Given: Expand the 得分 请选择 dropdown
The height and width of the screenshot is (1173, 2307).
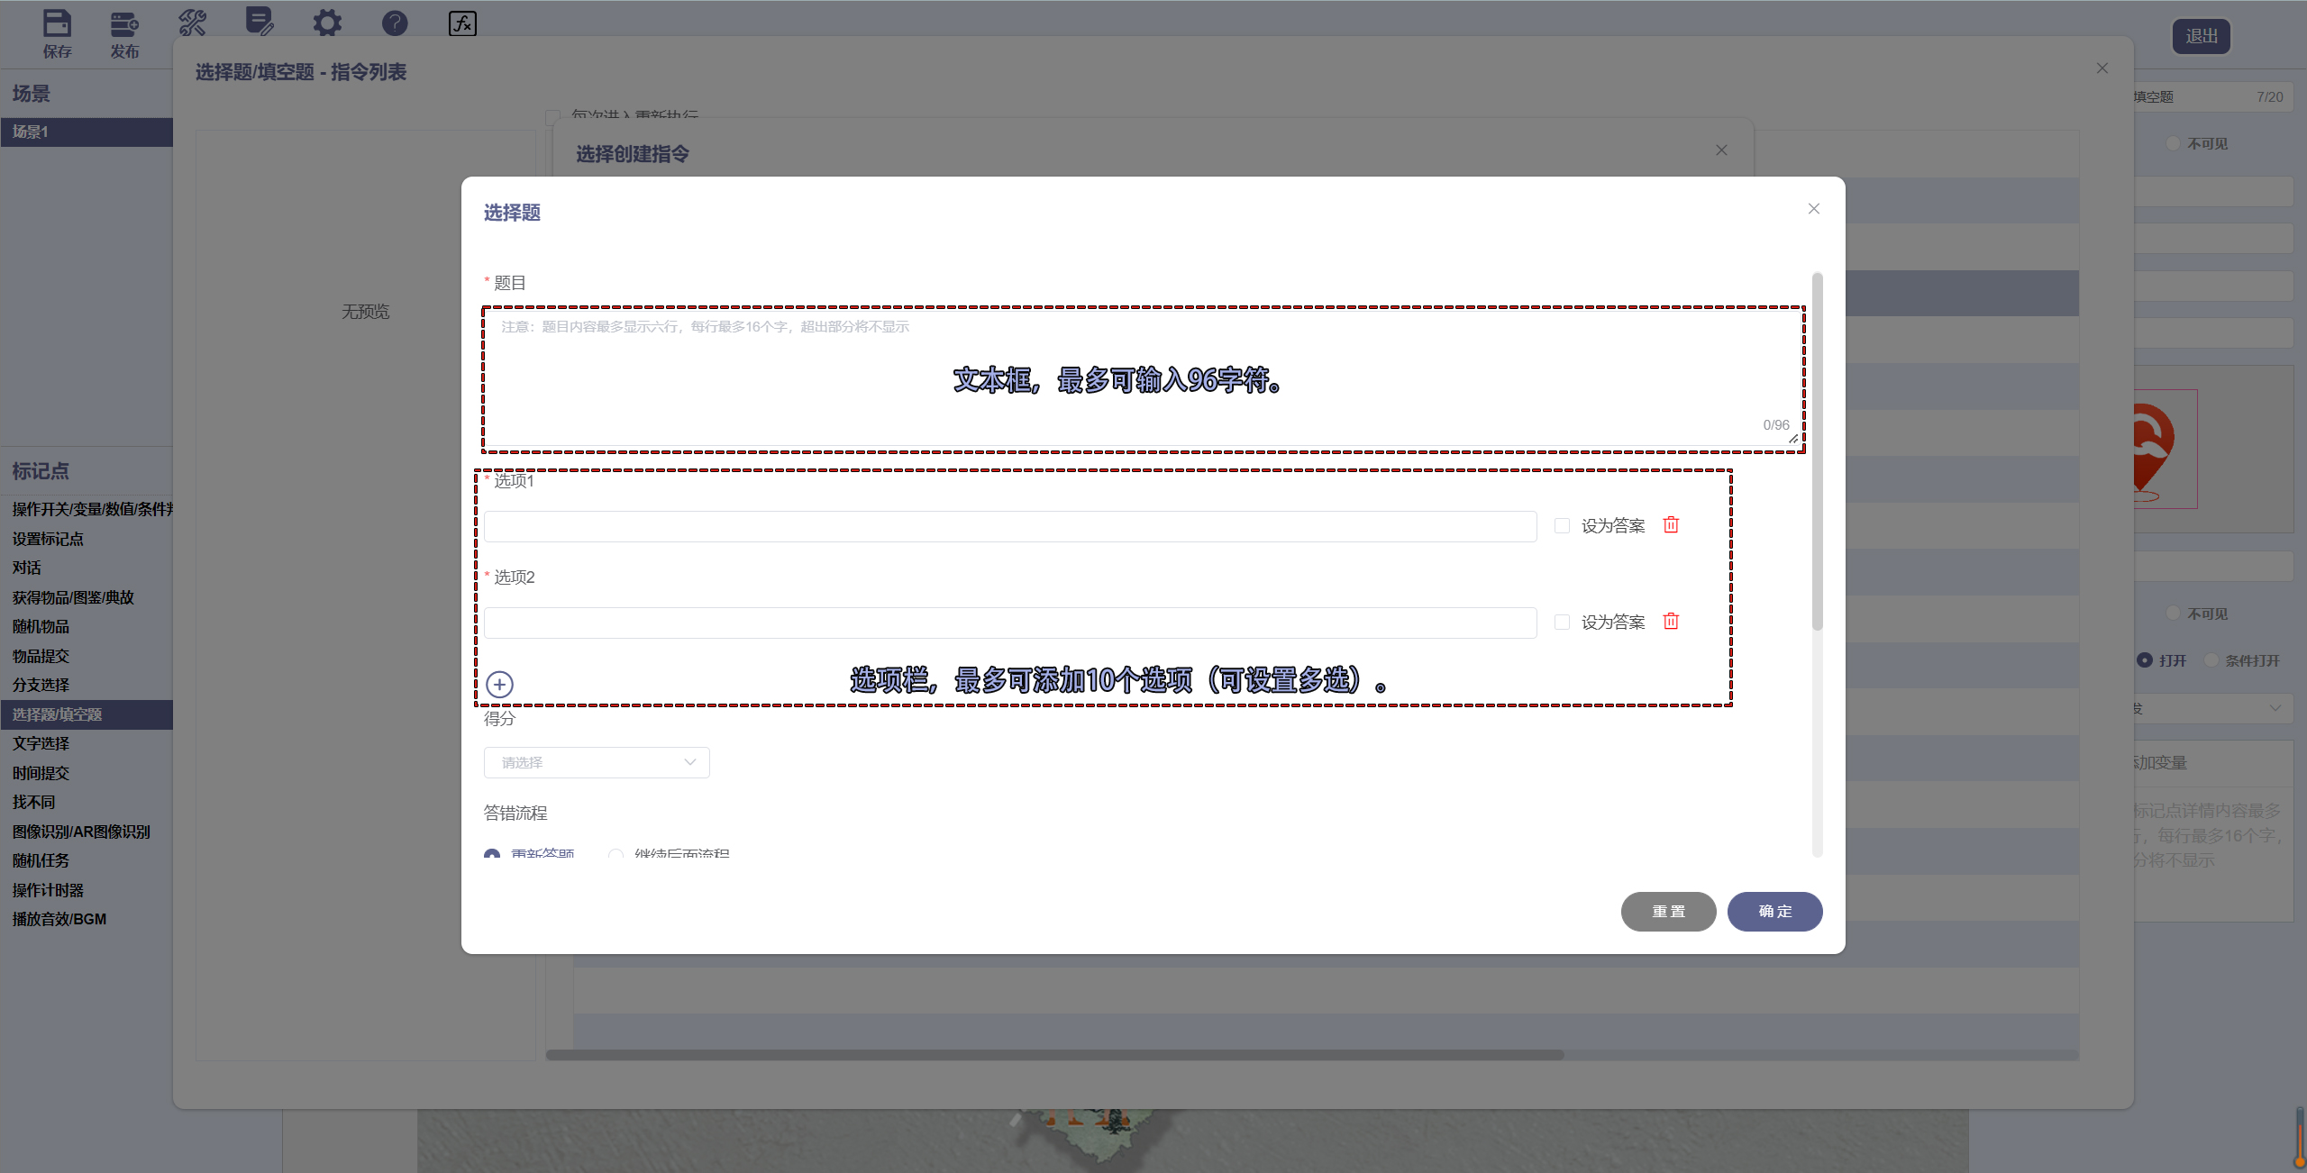Looking at the screenshot, I should 597,762.
